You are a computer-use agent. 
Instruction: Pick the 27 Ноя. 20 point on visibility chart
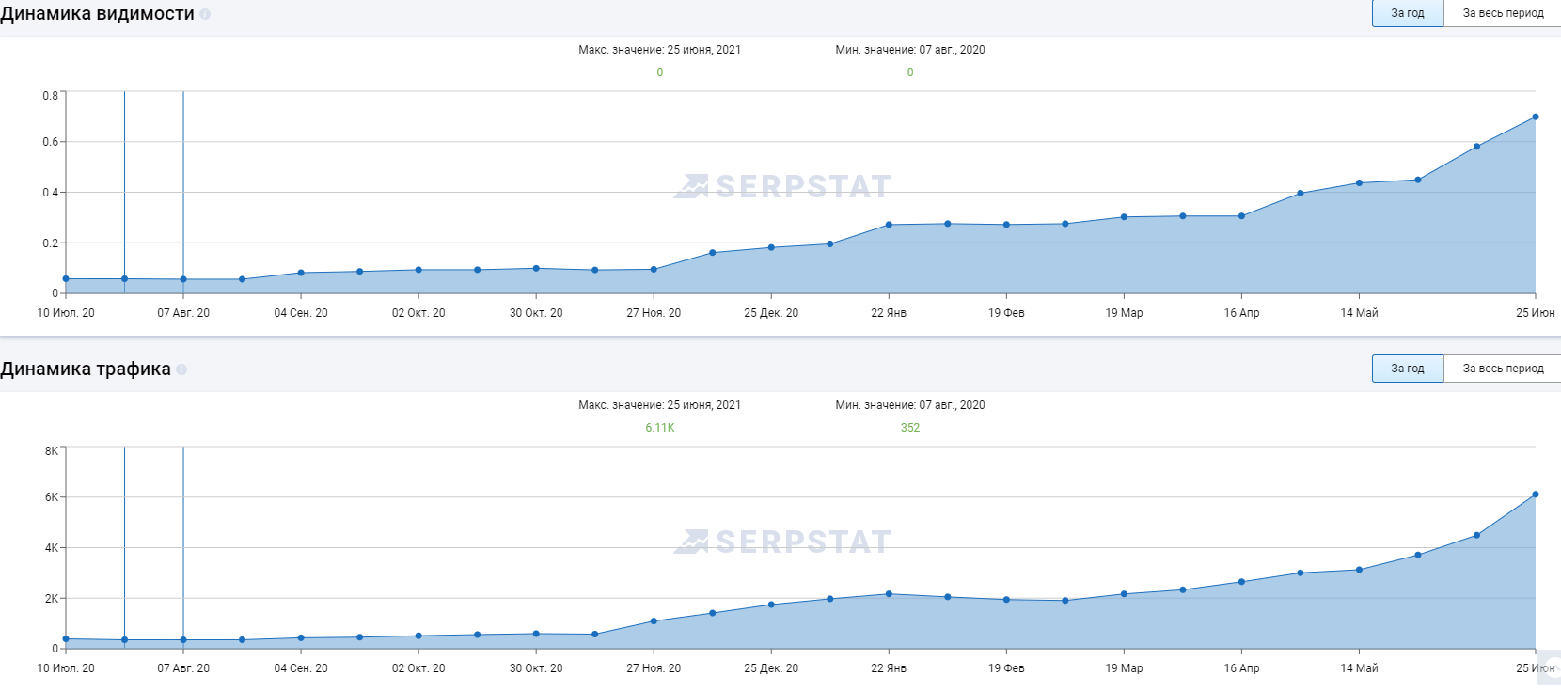(654, 270)
